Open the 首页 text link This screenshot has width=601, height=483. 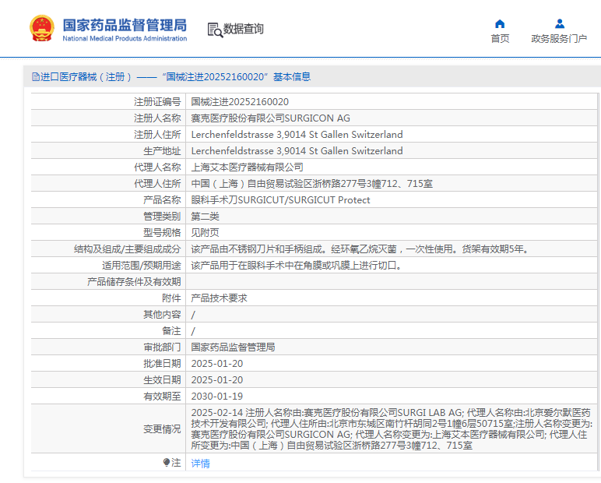click(x=500, y=39)
